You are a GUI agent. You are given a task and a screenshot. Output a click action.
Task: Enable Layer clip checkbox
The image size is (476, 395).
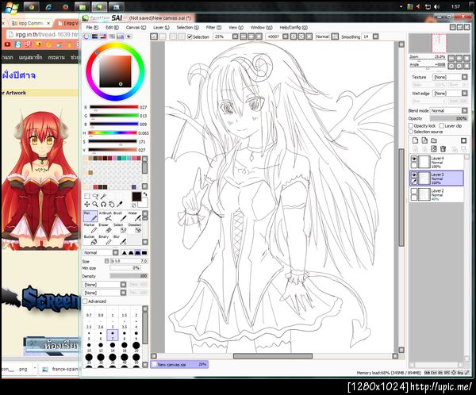[x=442, y=125]
